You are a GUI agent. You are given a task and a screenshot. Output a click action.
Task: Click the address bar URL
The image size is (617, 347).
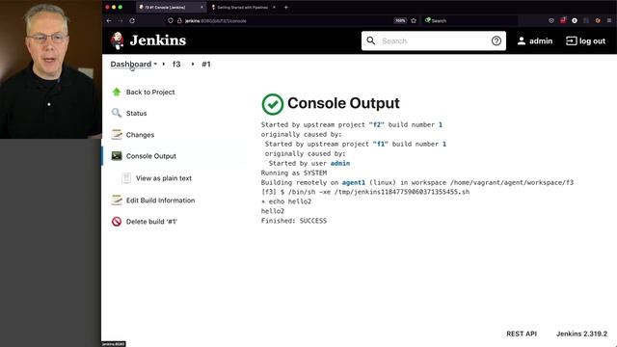point(215,21)
